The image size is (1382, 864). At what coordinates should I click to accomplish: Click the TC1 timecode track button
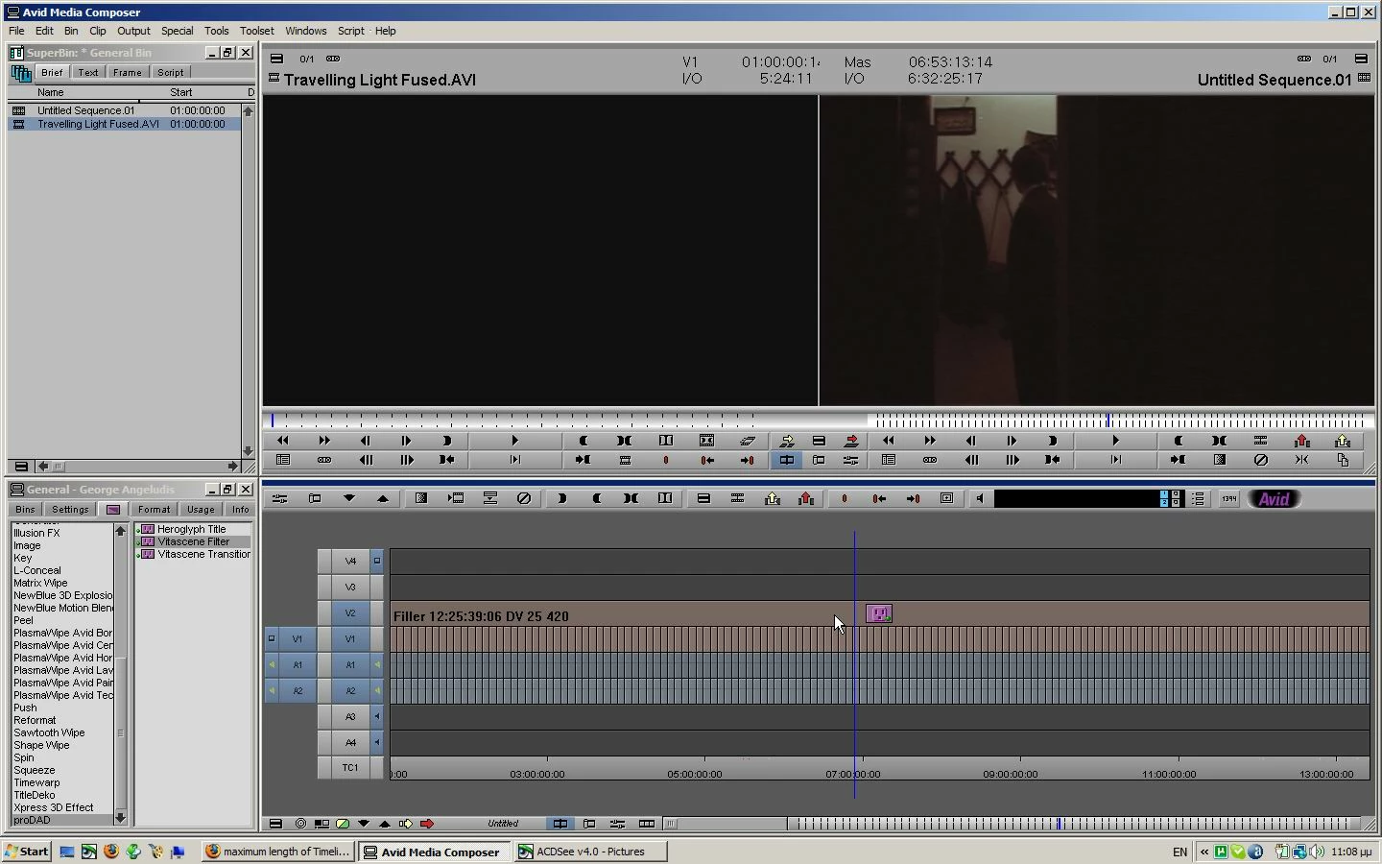click(350, 768)
